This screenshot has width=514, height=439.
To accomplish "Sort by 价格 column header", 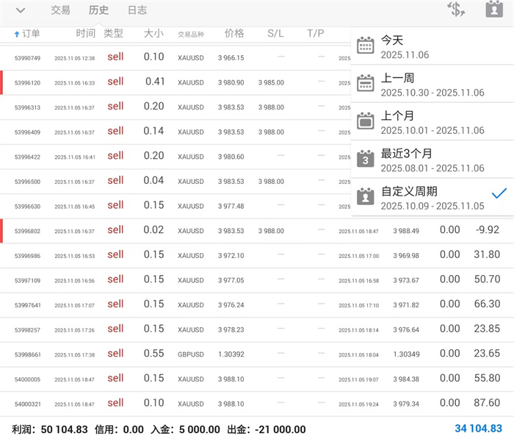I will coord(234,33).
